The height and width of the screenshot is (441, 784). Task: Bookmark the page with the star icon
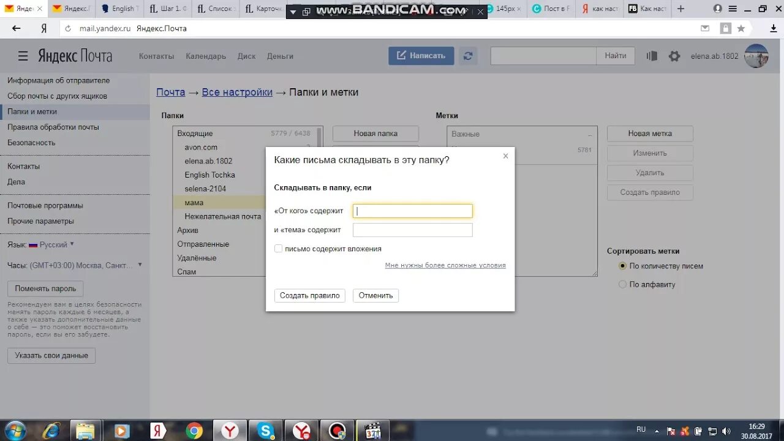click(x=741, y=28)
